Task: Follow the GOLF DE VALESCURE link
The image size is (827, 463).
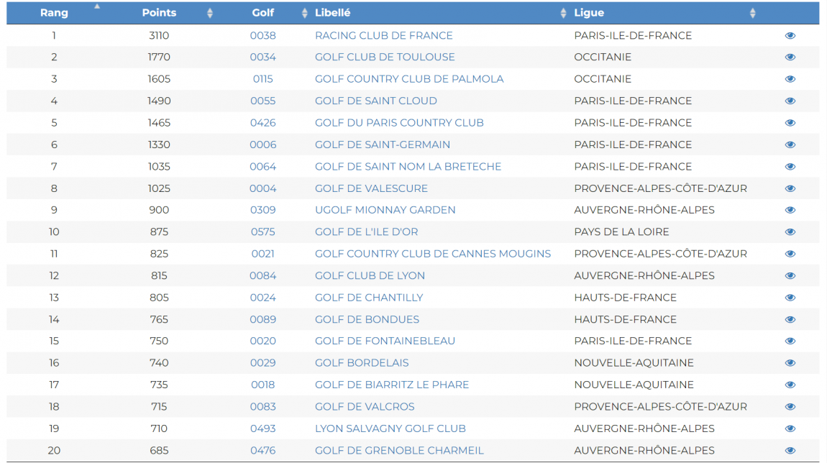Action: [371, 188]
